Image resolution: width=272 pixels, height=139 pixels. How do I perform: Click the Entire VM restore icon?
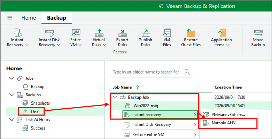tap(76, 33)
